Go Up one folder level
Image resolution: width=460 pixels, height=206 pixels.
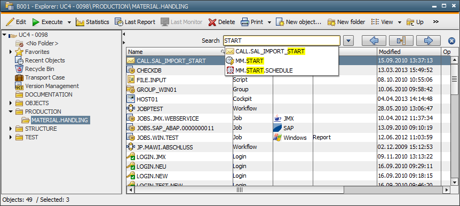pos(415,22)
